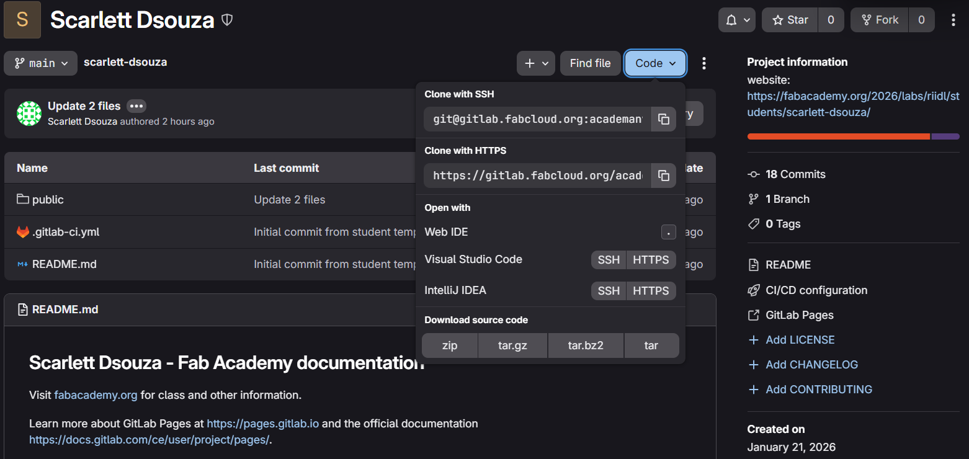Click the Star icon button

(x=790, y=20)
